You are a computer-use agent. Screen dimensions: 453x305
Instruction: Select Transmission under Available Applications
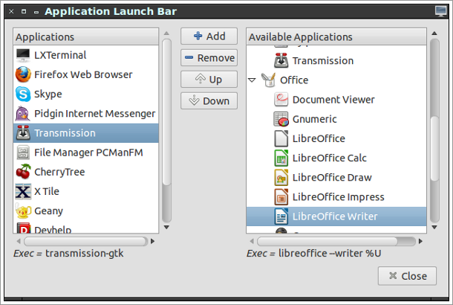pyautogui.click(x=336, y=60)
